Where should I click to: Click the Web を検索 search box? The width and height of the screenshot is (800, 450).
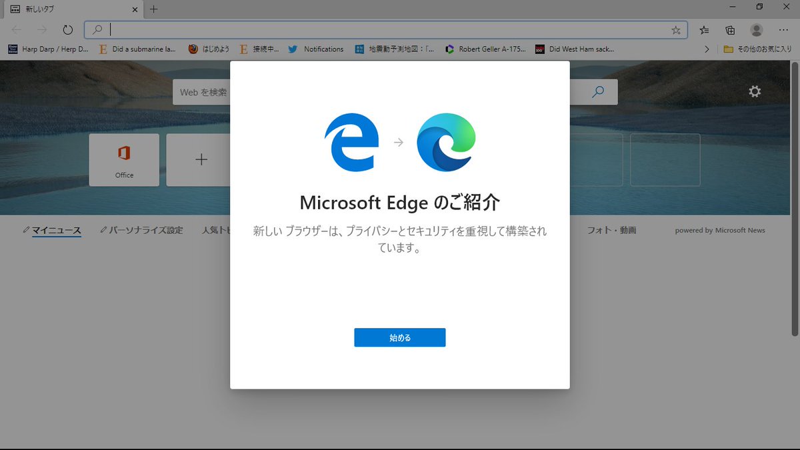tap(201, 92)
